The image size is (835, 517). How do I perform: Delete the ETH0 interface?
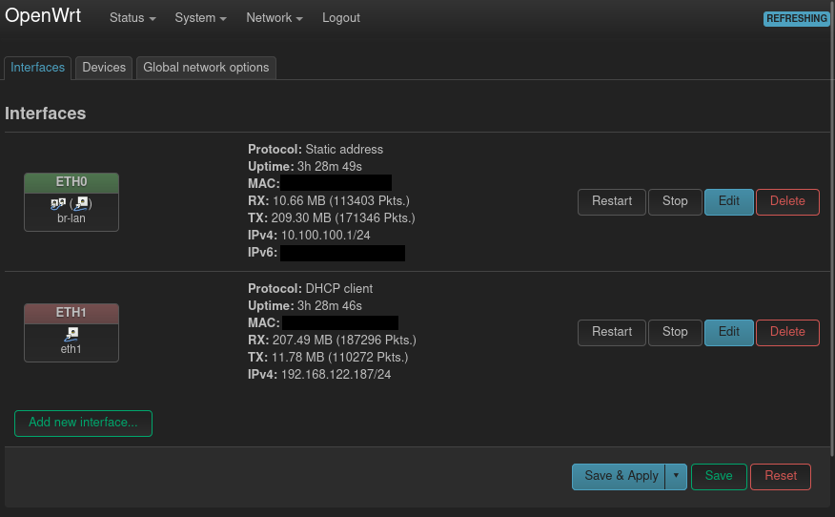click(787, 201)
